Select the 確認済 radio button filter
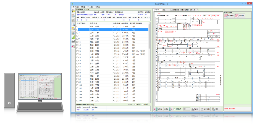 137,104
